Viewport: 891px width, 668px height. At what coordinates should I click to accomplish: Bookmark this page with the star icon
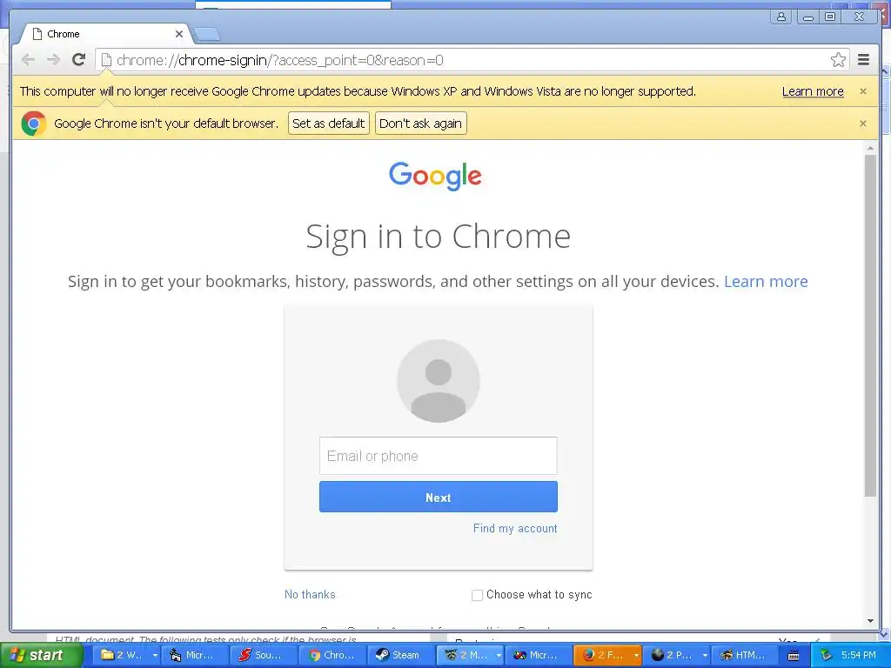(838, 60)
